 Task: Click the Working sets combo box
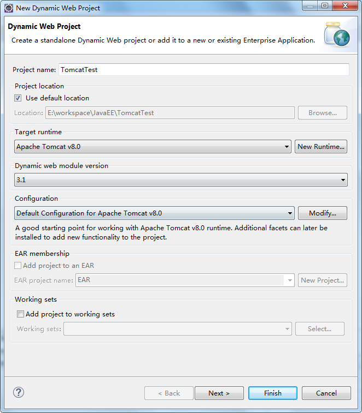(x=178, y=329)
